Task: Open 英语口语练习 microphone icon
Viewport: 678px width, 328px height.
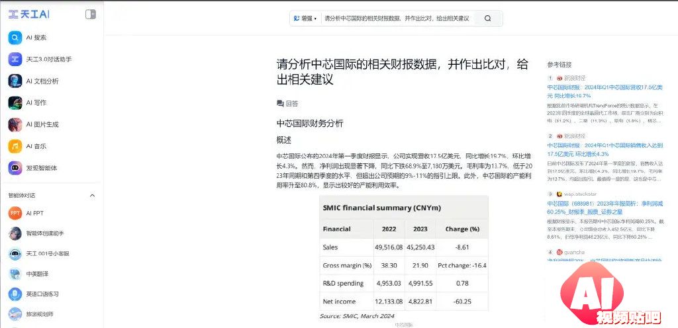Action: tap(15, 294)
